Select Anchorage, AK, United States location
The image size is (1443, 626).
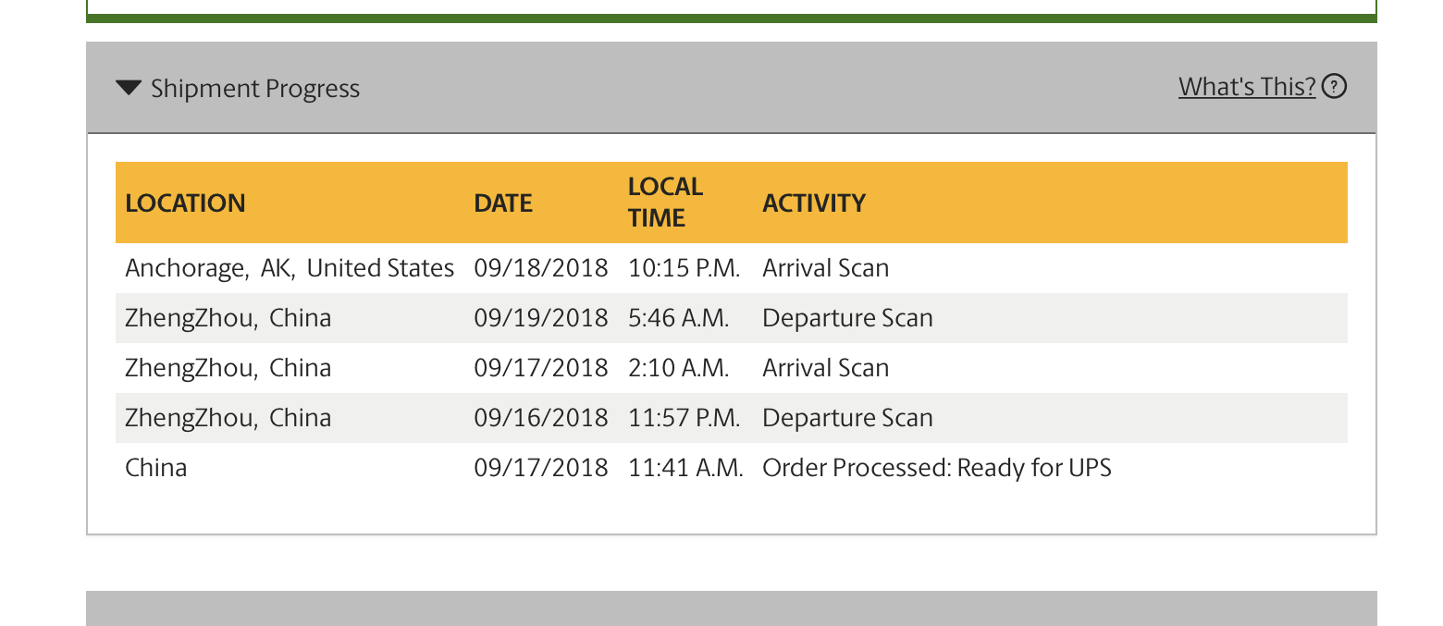point(290,268)
